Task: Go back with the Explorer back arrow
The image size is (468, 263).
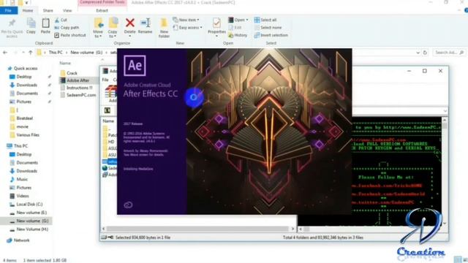Action: pyautogui.click(x=5, y=53)
